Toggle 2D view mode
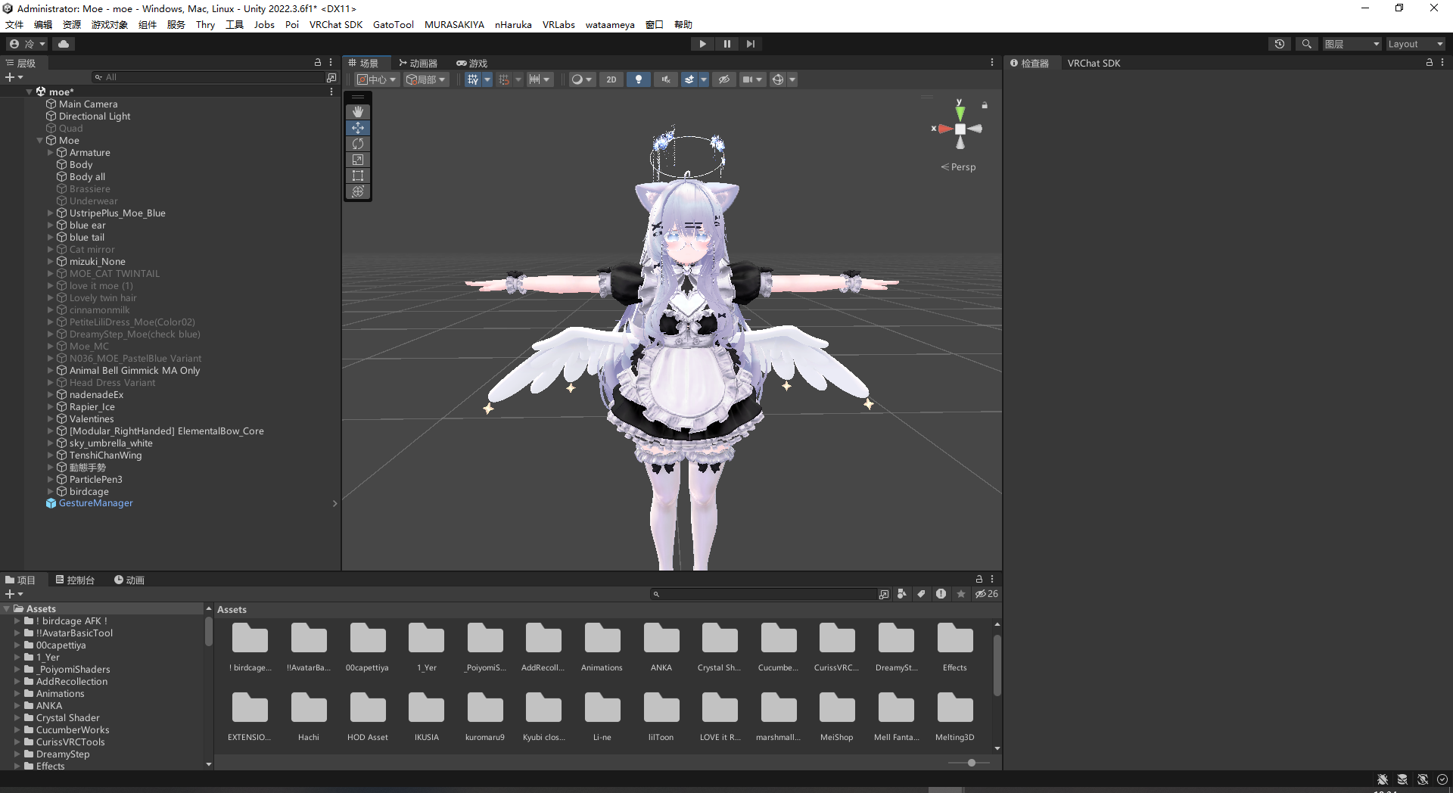 point(611,79)
